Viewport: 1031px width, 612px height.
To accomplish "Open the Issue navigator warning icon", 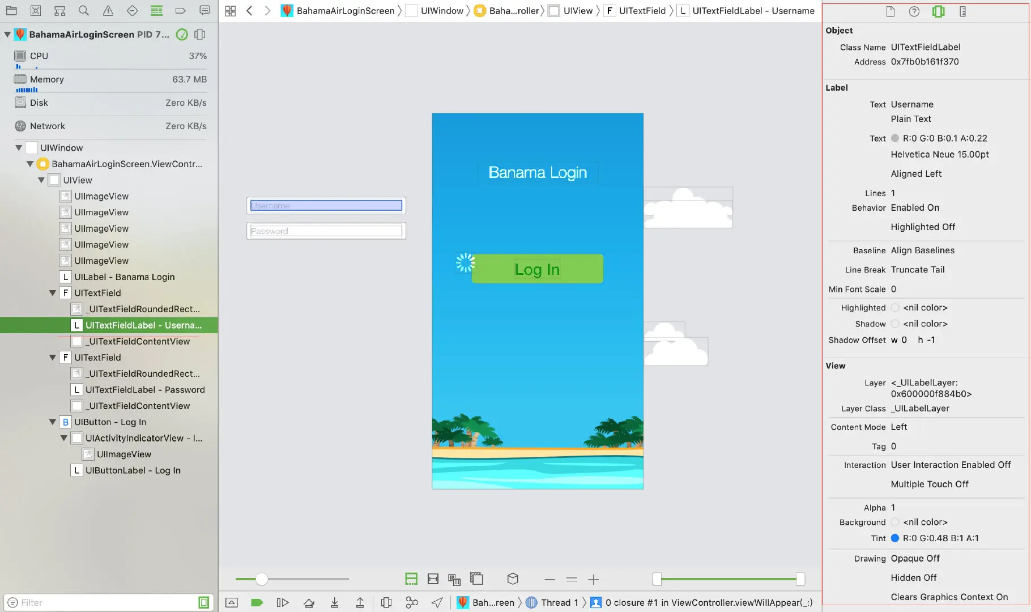I will [x=108, y=11].
